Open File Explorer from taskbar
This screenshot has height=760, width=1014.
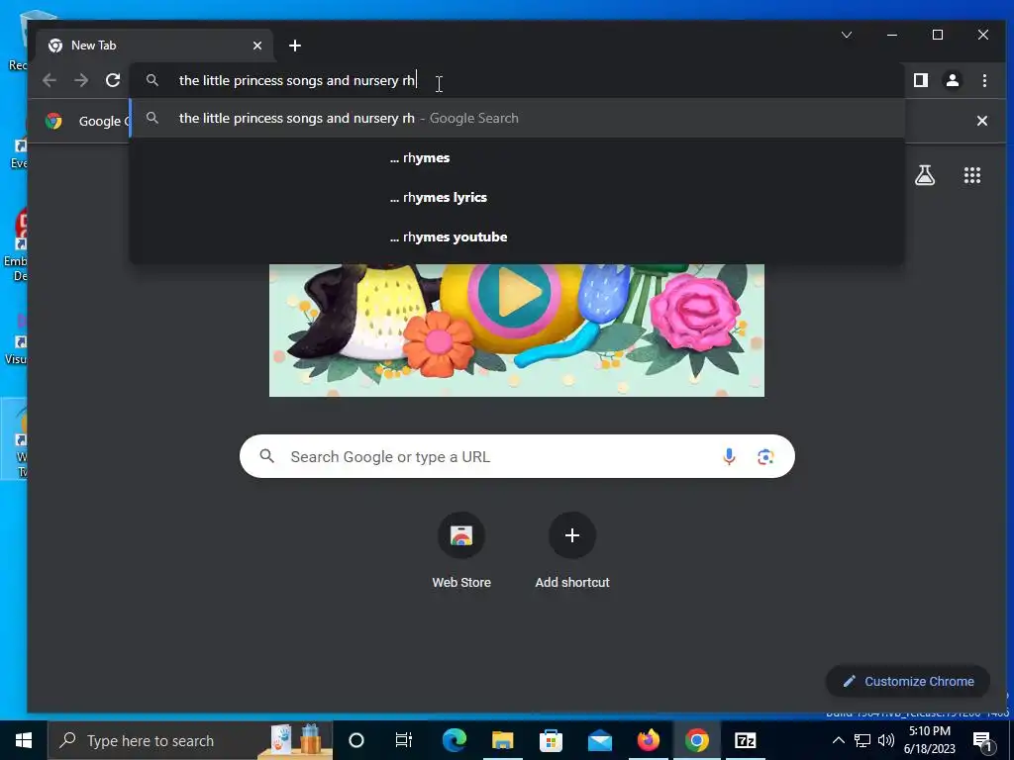click(x=502, y=740)
